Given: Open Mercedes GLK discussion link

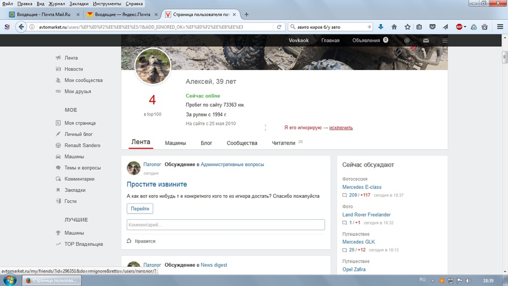Looking at the screenshot, I should pos(358,241).
